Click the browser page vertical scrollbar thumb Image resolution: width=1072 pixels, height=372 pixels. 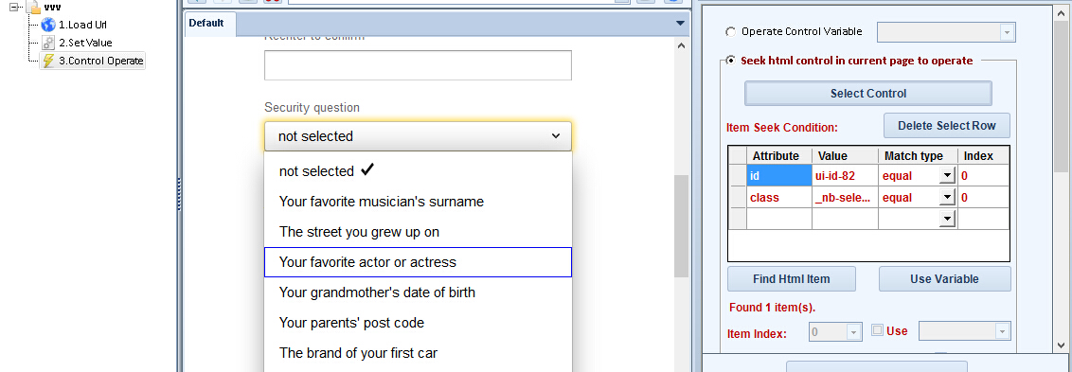[681, 226]
